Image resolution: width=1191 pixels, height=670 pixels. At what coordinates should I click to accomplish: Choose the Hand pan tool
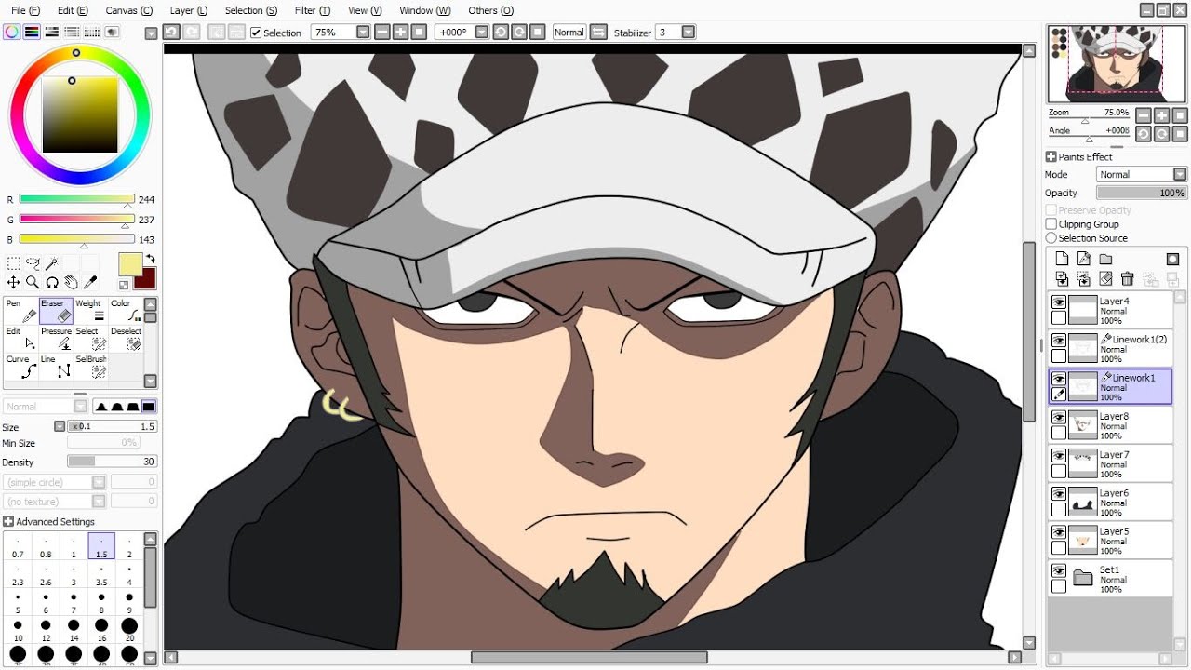[72, 283]
